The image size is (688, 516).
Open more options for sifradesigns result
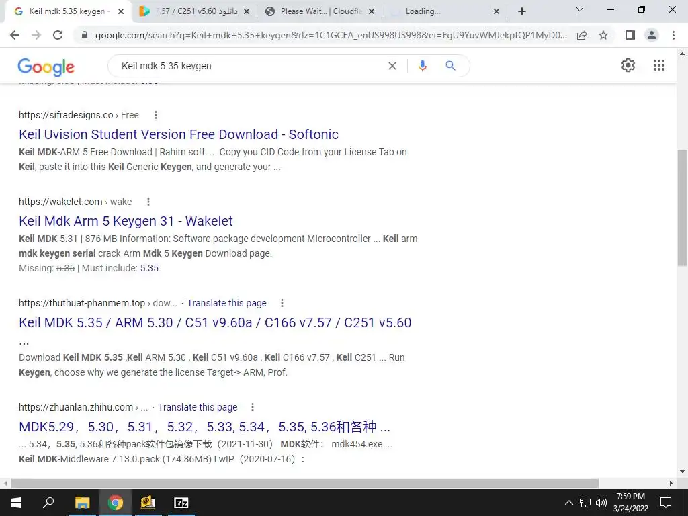pos(155,115)
